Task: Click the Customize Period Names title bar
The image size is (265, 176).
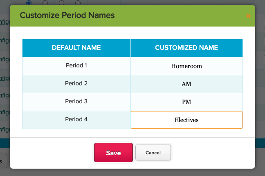Action: (x=123, y=16)
